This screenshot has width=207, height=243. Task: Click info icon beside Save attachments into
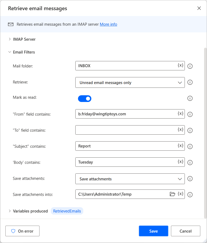click(190, 195)
